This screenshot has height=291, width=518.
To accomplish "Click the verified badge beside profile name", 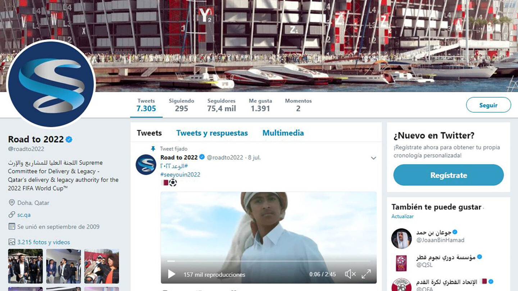I will tap(69, 139).
